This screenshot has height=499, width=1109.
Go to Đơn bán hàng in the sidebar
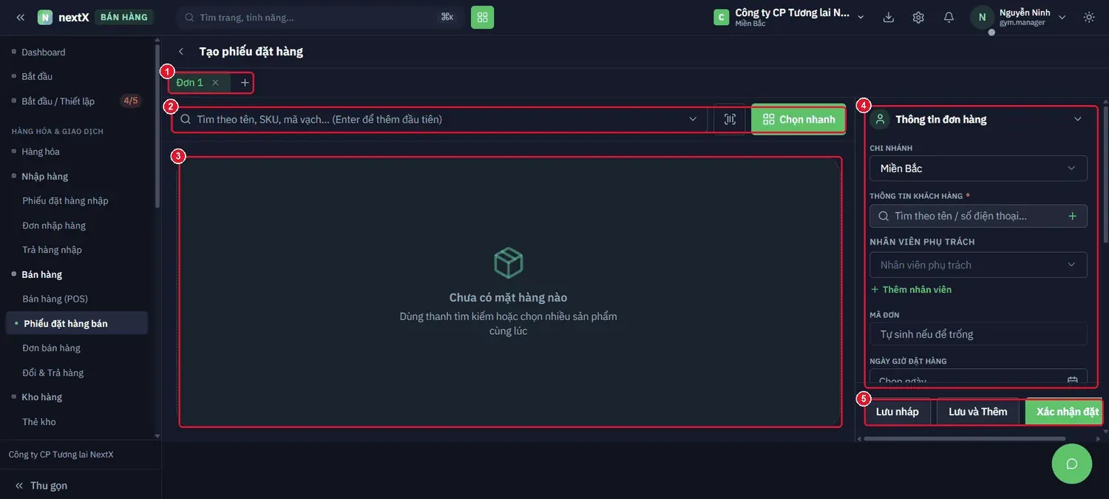(x=52, y=347)
